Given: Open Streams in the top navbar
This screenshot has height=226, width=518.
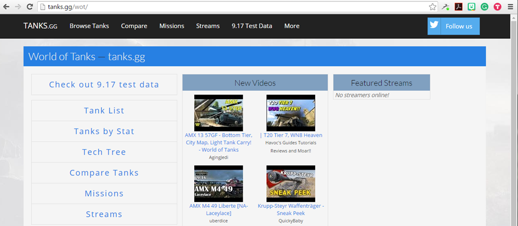Looking at the screenshot, I should tap(208, 26).
